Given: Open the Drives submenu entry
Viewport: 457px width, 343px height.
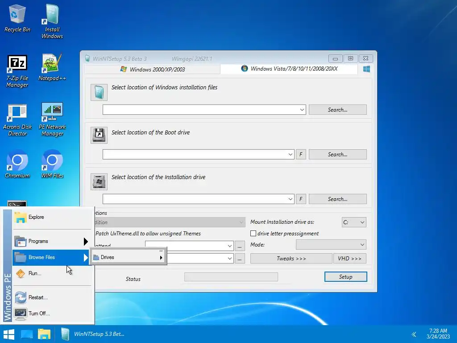Looking at the screenshot, I should (128, 257).
